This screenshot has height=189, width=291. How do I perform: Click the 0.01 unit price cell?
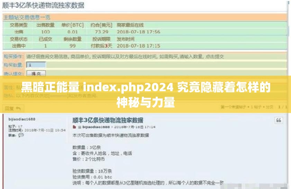pyautogui.click(x=73, y=32)
